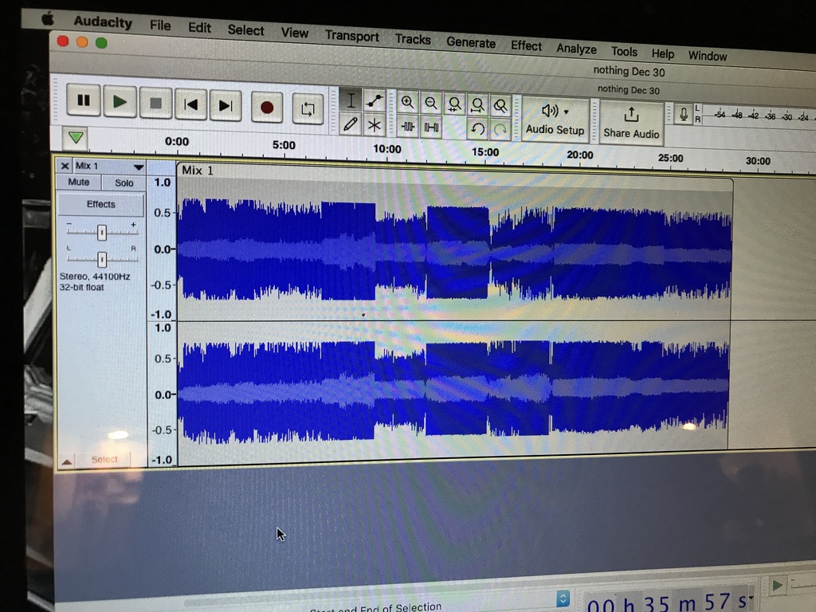816x612 pixels.
Task: Open the View menu
Action: [295, 33]
